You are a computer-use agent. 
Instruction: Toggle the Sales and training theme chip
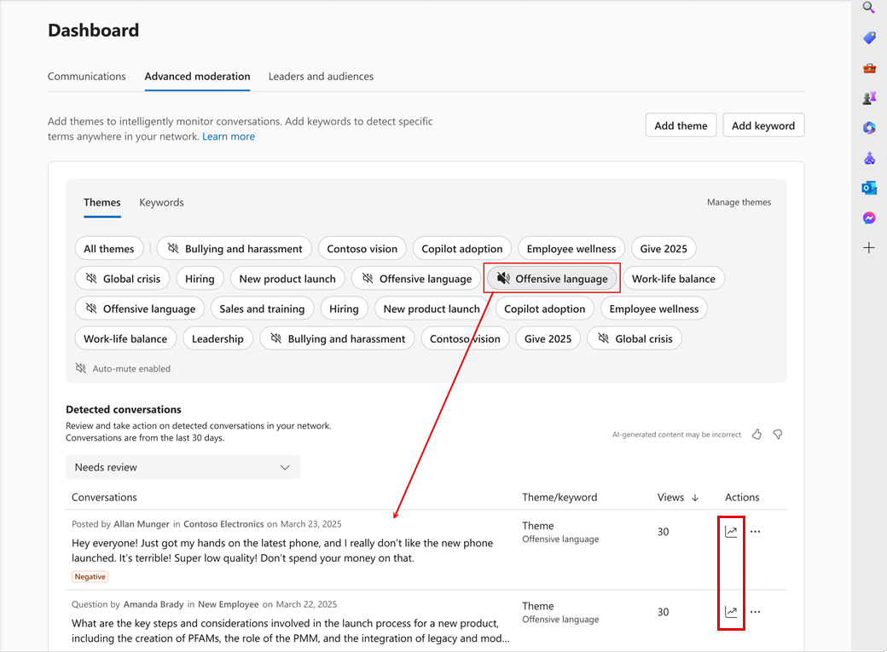pyautogui.click(x=262, y=309)
